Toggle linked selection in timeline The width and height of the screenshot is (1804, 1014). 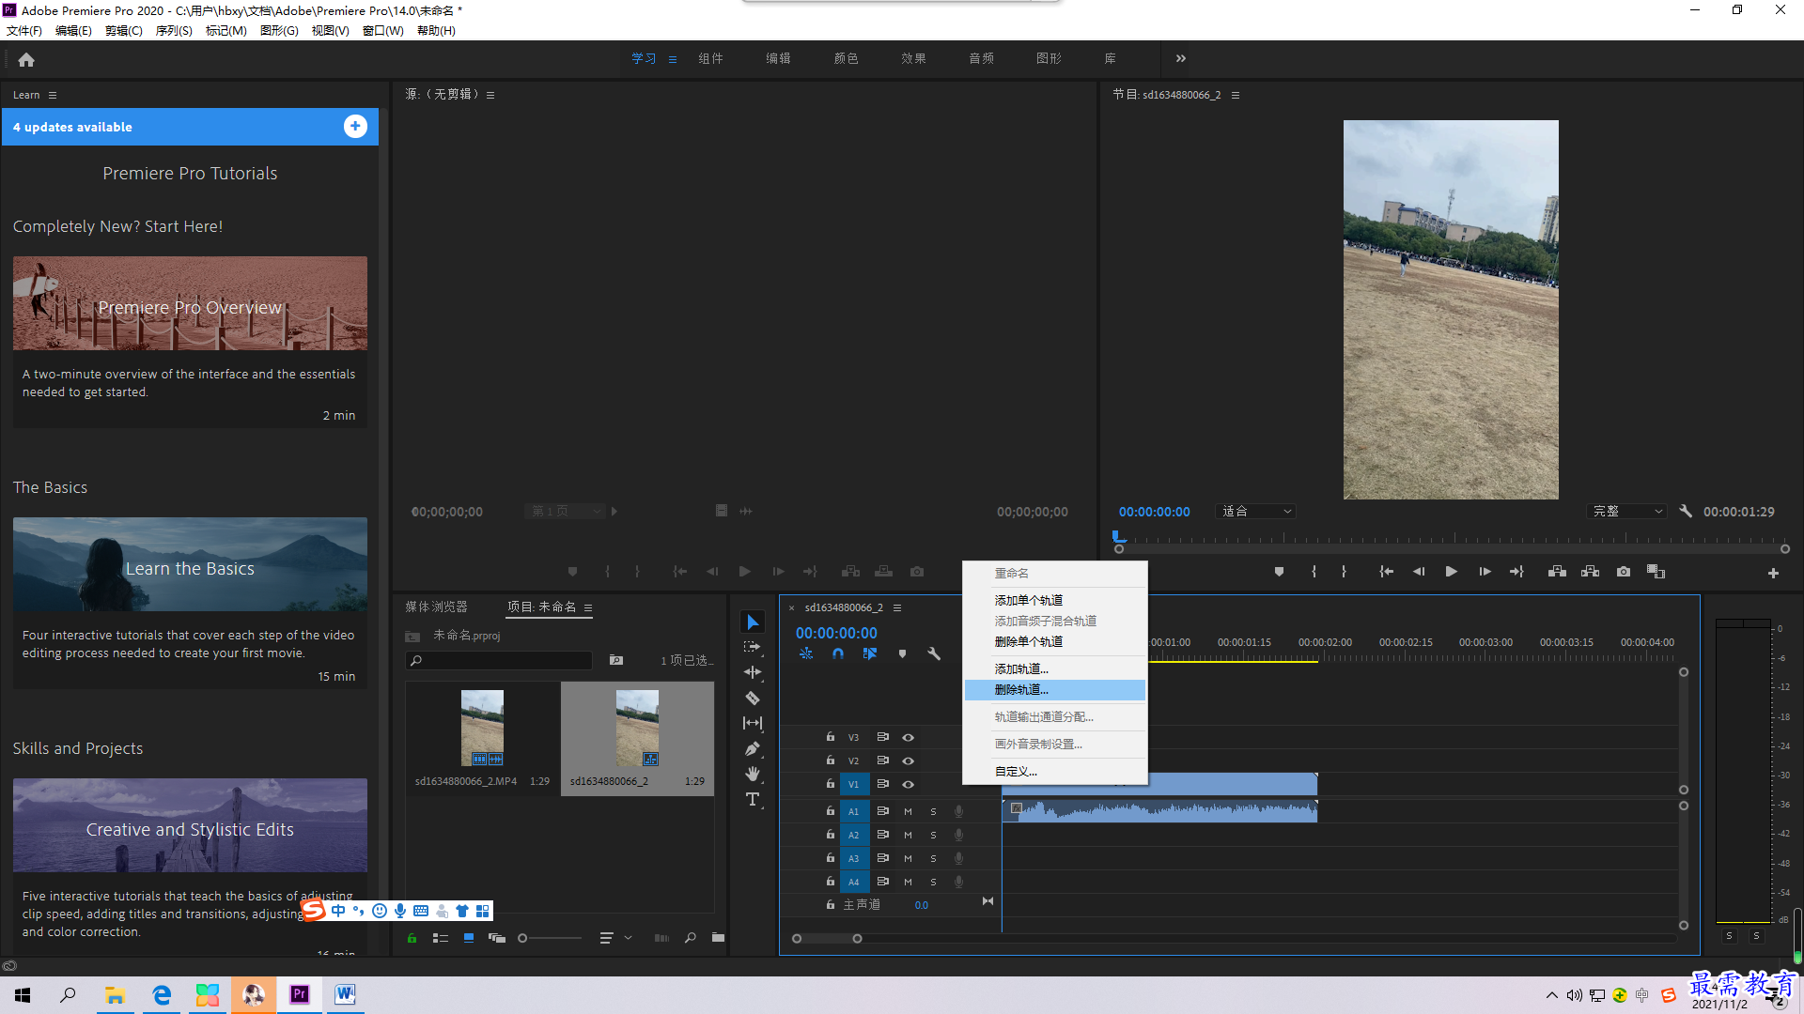coord(870,653)
